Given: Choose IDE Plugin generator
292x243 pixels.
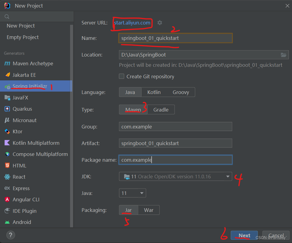Looking at the screenshot, I should coord(35,211).
